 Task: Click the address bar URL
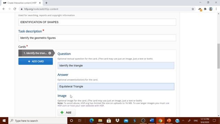click(41, 9)
